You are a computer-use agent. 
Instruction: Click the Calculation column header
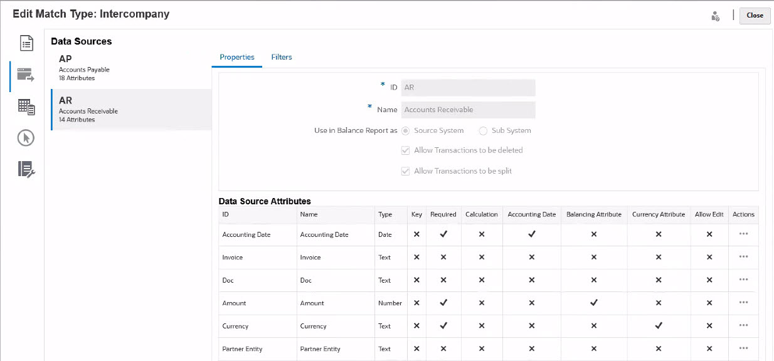[482, 214]
